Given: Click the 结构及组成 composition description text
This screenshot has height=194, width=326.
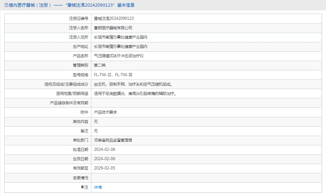Looking at the screenshot, I should coord(133,84).
